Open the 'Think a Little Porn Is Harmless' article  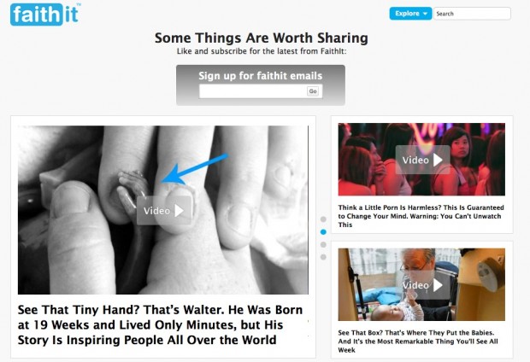click(x=421, y=216)
